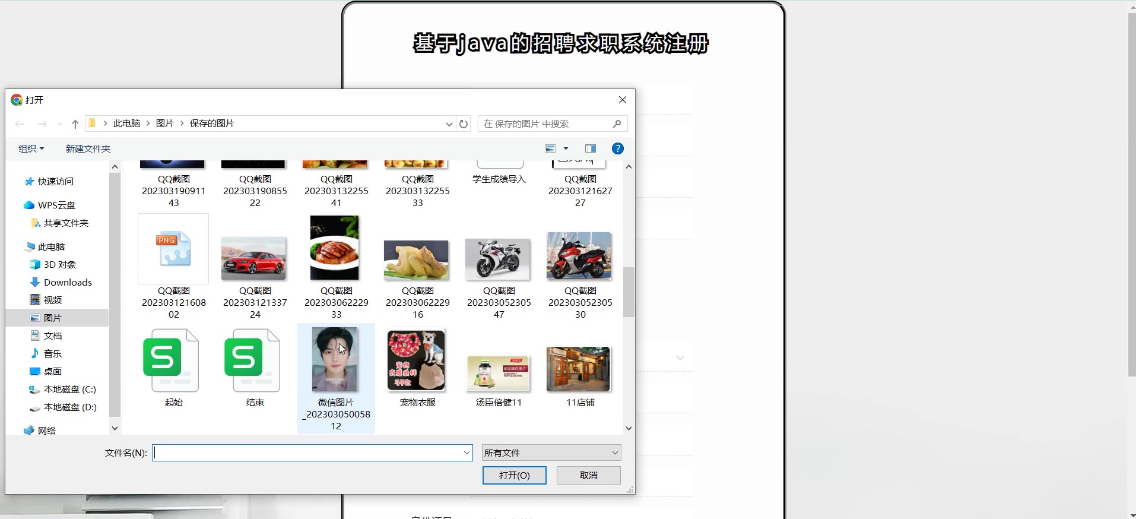Close the 打开 file dialog
This screenshot has width=1136, height=519.
pyautogui.click(x=622, y=100)
